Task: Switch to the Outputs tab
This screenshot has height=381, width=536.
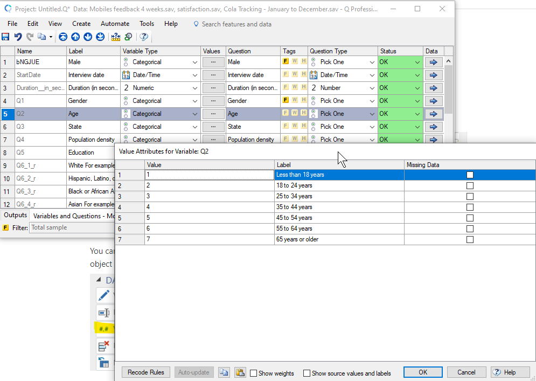Action: (15, 216)
